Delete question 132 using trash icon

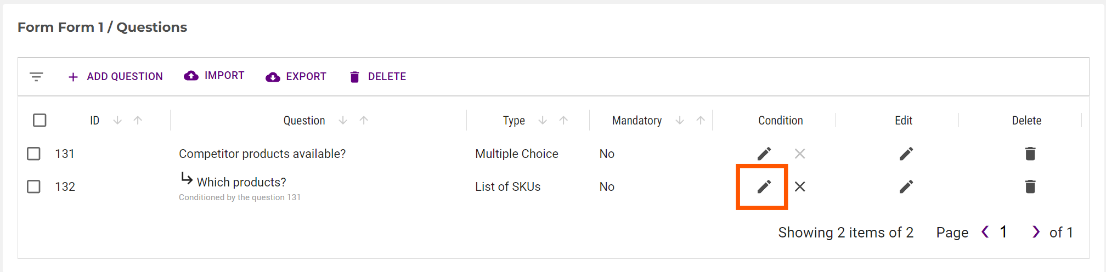pos(1030,187)
